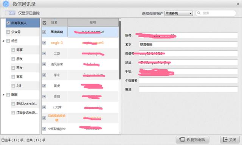Click the 地址 detail field
Image resolution: width=242 pixels, height=145 pixels.
(188, 62)
